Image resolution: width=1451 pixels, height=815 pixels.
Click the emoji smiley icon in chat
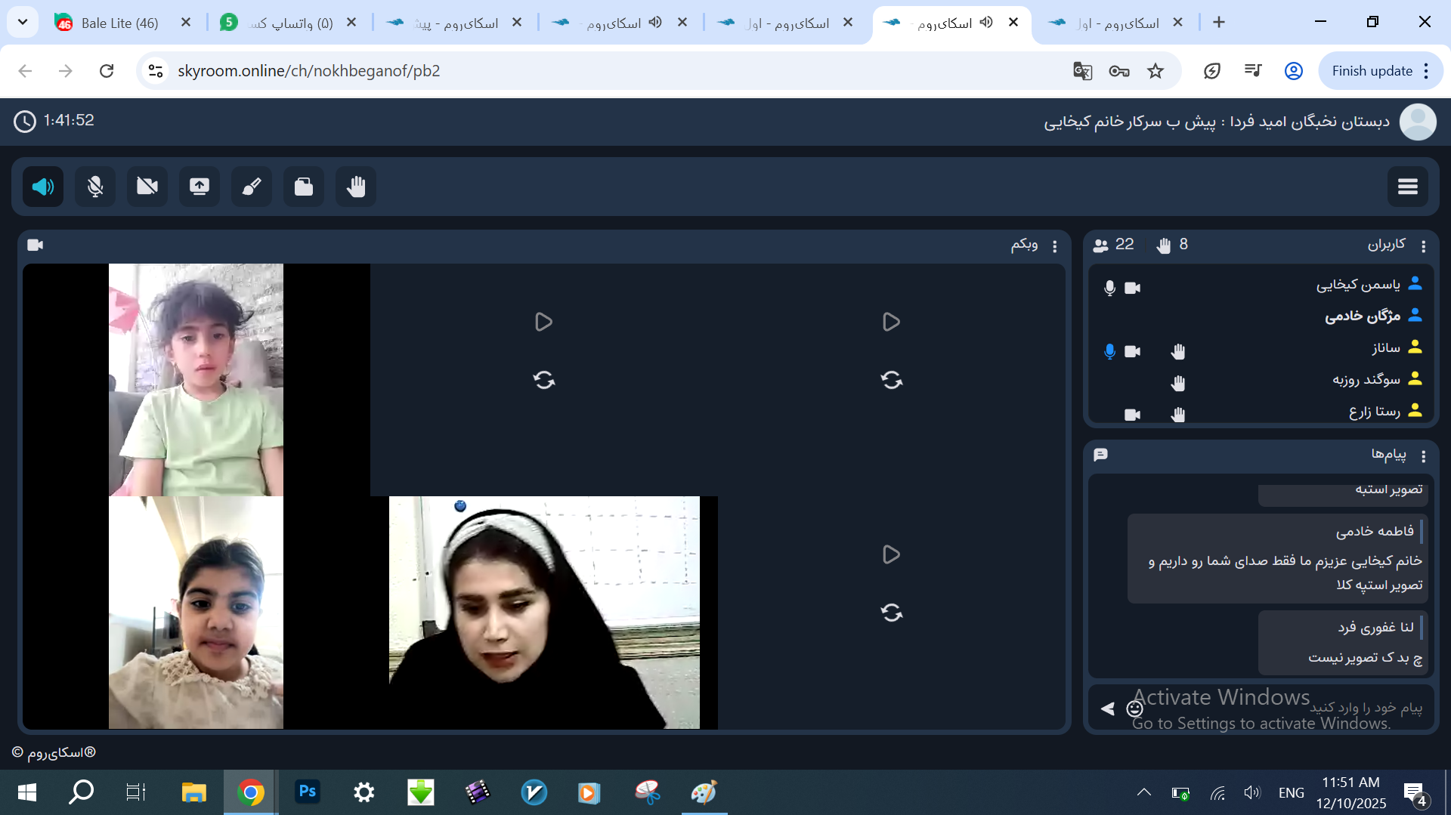pyautogui.click(x=1134, y=708)
